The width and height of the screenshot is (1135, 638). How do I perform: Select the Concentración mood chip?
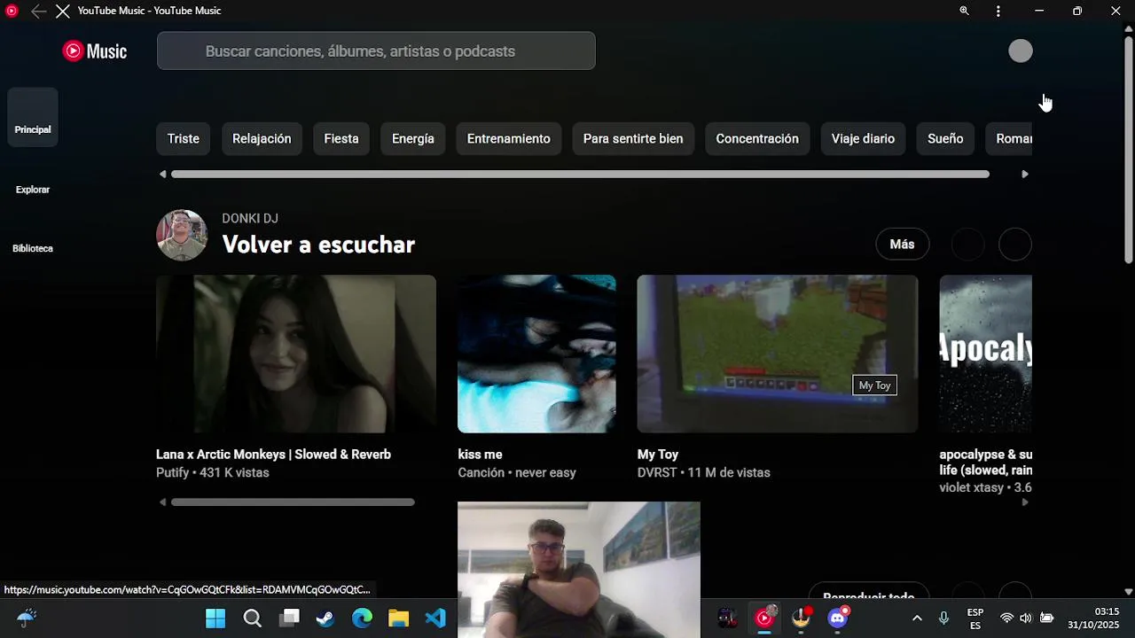click(x=757, y=139)
